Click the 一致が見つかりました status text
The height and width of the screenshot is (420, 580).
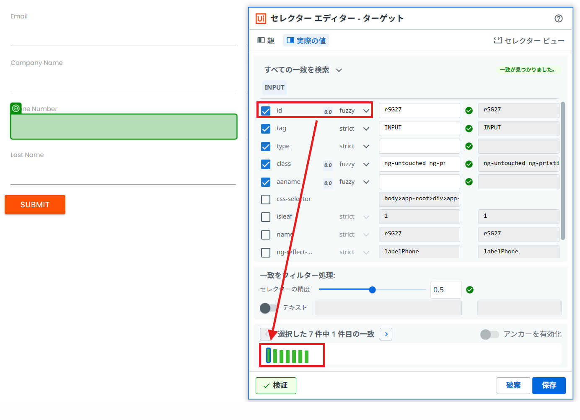(528, 70)
